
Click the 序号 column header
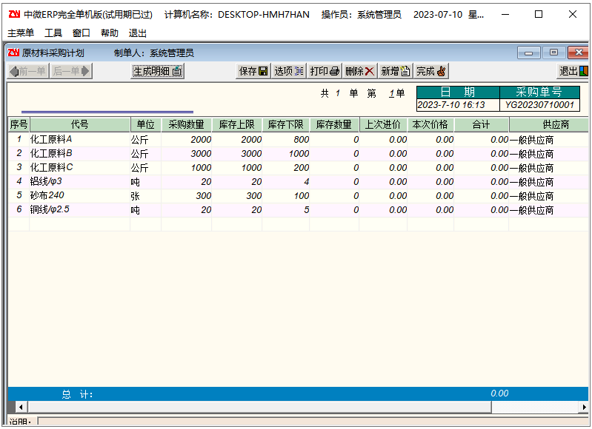(19, 124)
